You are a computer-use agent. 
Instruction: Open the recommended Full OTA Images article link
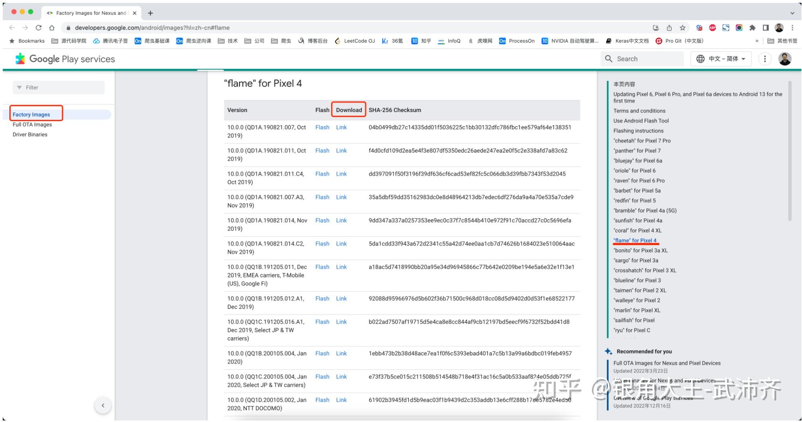tap(667, 363)
